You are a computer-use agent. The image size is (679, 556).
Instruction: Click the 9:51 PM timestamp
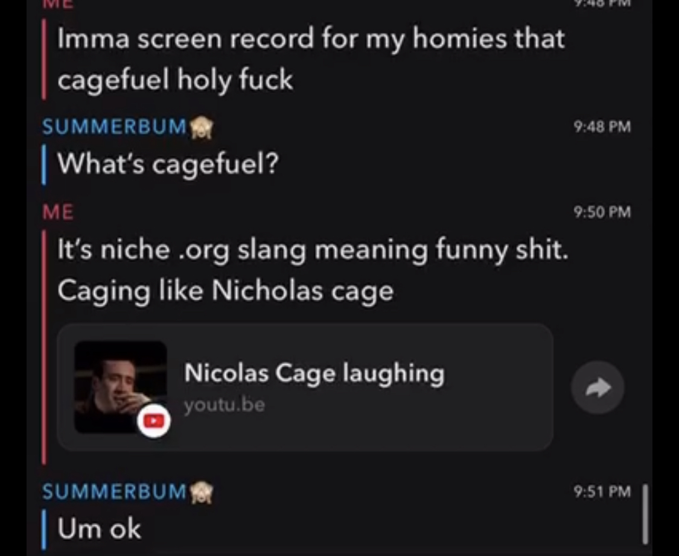tap(602, 491)
